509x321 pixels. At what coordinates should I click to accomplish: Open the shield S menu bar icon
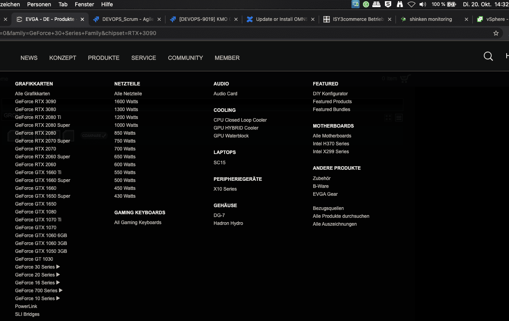[388, 4]
